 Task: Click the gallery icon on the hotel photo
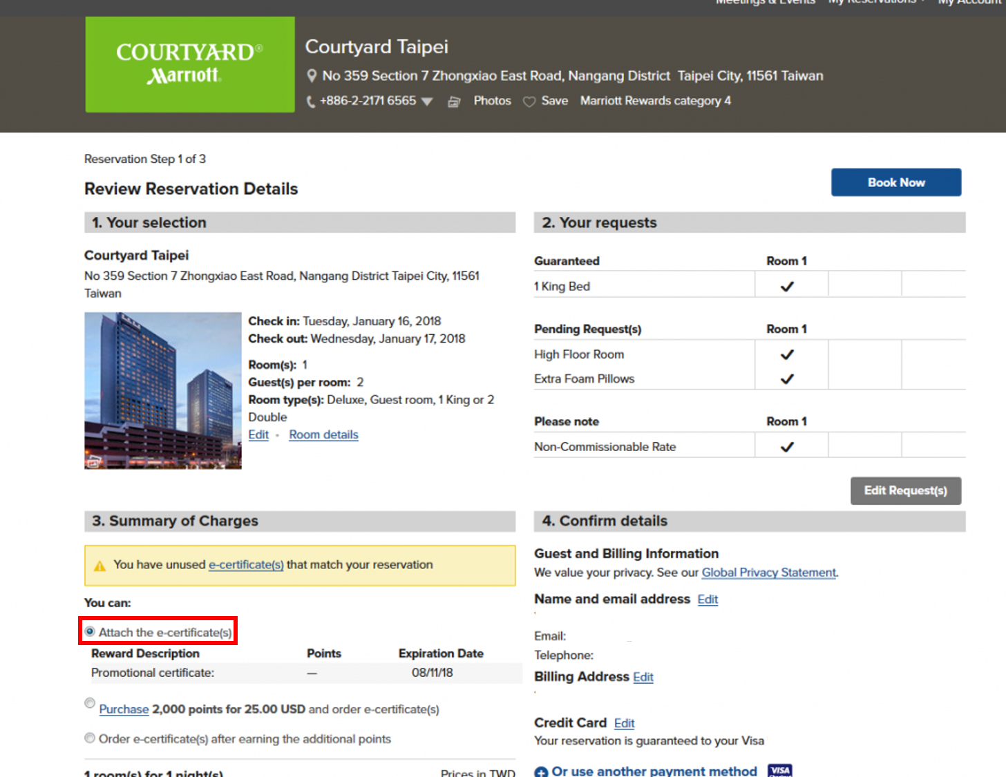coord(93,461)
